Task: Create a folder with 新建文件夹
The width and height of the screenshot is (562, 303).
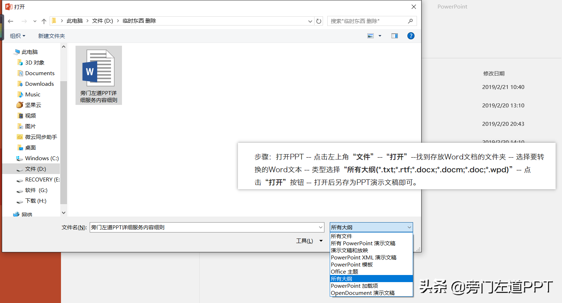Action: [x=51, y=36]
